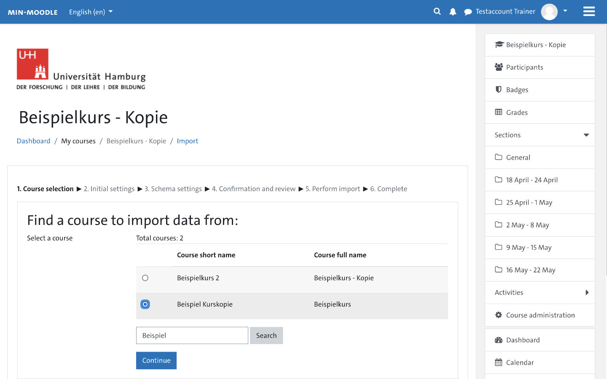Open the notifications bell
The width and height of the screenshot is (607, 379).
pyautogui.click(x=453, y=12)
